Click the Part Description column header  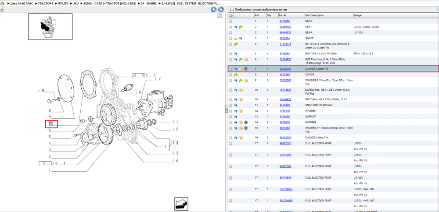coord(329,15)
